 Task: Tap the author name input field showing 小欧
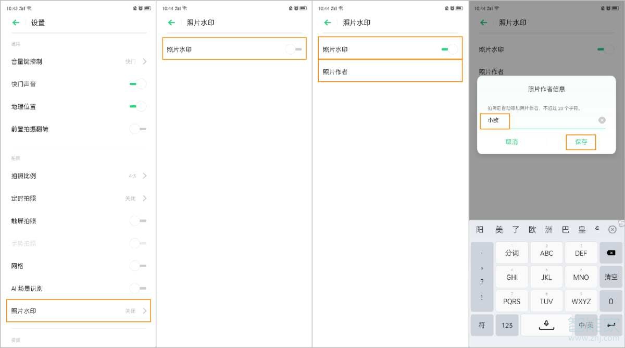coord(494,120)
